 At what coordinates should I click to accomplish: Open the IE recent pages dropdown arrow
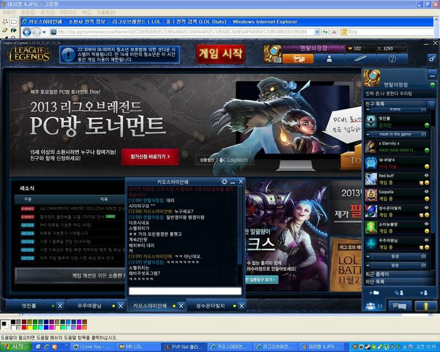[44, 32]
